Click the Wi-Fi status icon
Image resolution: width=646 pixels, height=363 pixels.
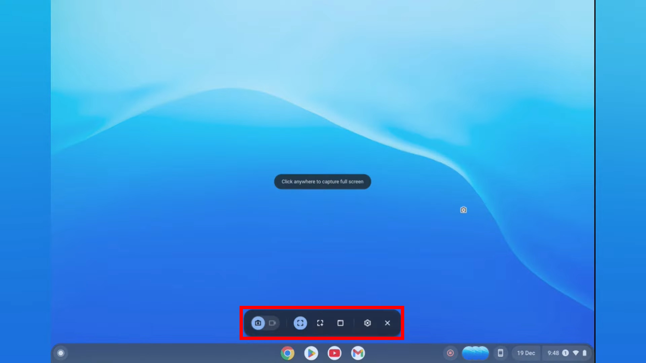click(x=576, y=353)
